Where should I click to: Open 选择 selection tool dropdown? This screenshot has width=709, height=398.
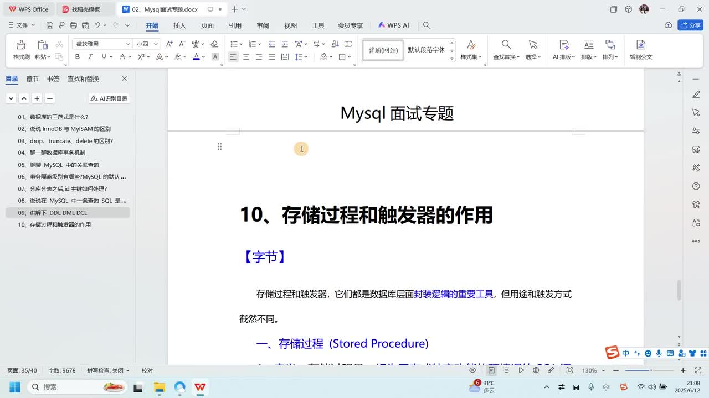tap(533, 50)
